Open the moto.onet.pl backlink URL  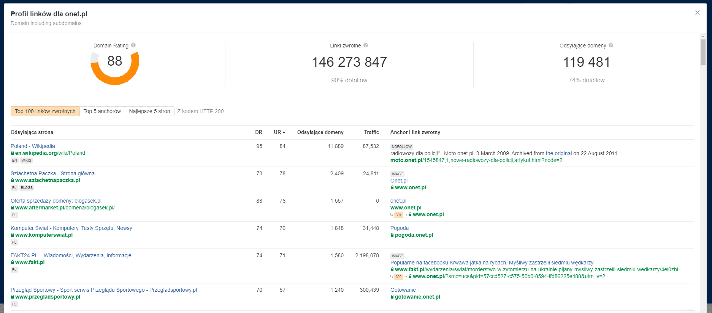[476, 160]
